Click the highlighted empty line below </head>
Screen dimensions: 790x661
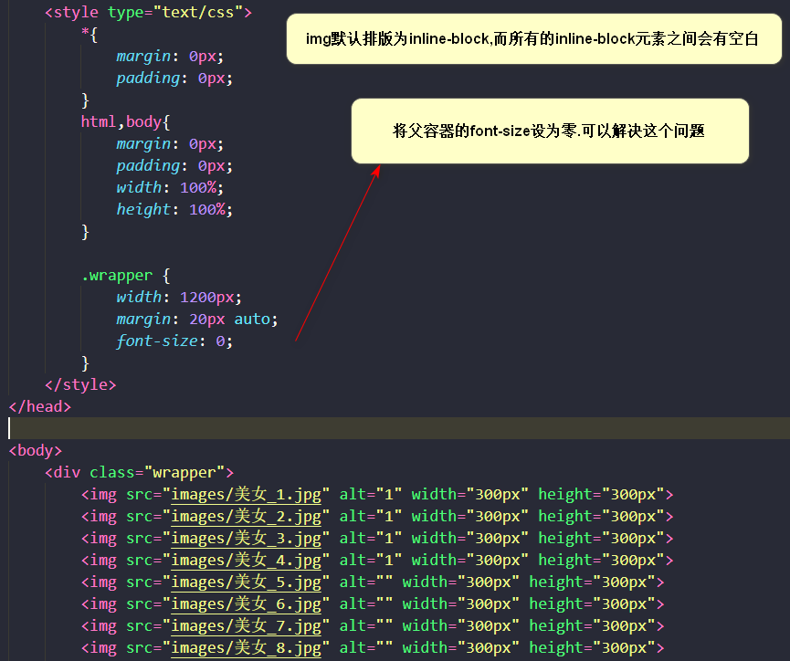[x=399, y=428]
